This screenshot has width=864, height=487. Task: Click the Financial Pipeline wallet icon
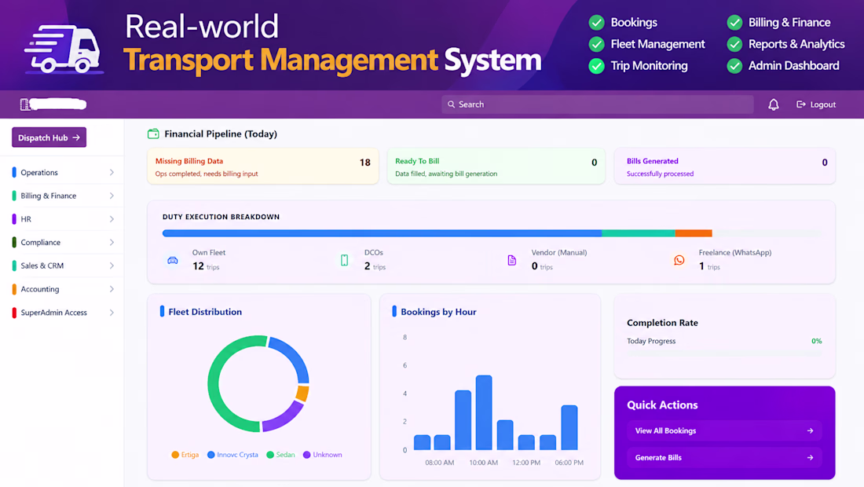(153, 134)
